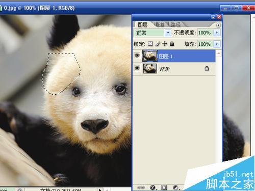Add a layer style (fx) effect

point(153,187)
